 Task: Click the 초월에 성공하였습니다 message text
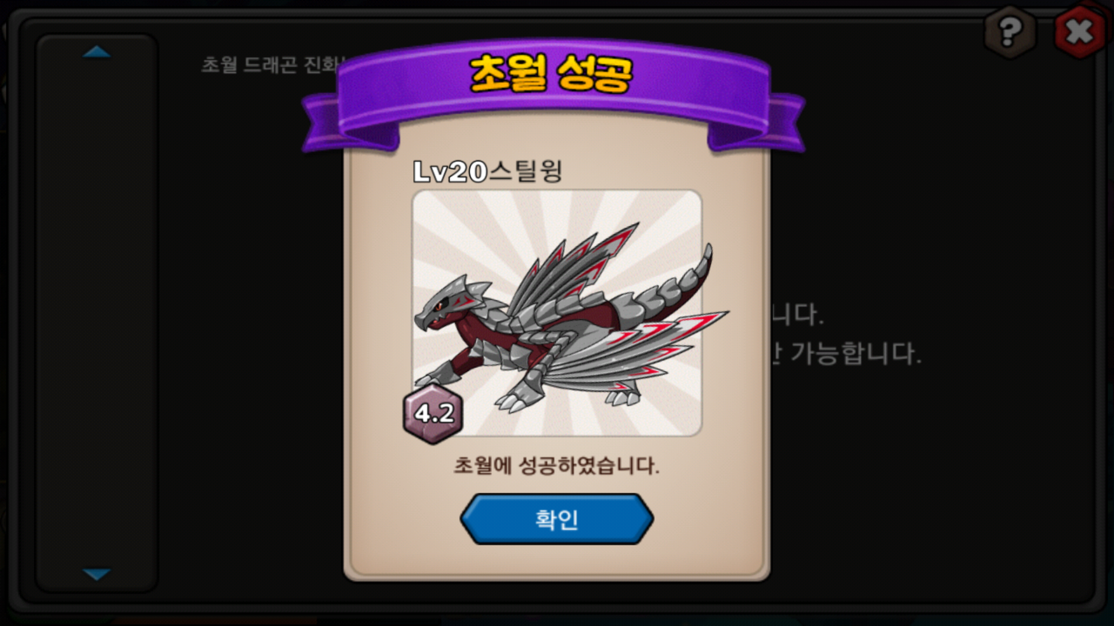pyautogui.click(x=556, y=465)
